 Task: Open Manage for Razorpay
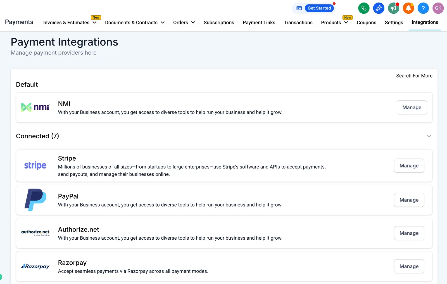tap(409, 266)
